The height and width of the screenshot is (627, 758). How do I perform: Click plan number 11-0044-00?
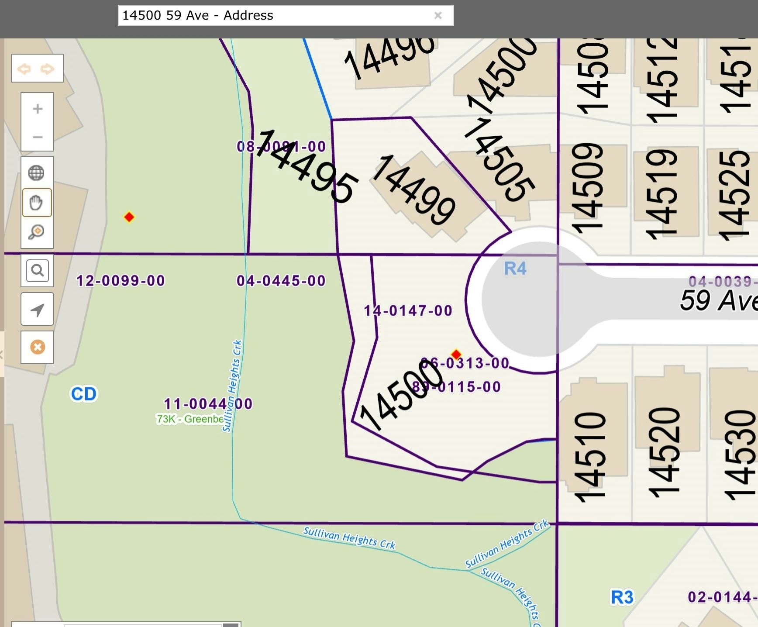[x=208, y=403]
